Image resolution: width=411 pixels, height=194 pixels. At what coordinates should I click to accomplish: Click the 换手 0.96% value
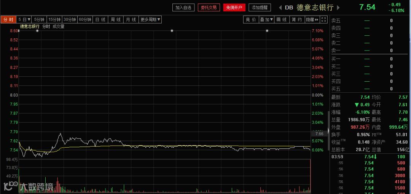[x=363, y=135]
